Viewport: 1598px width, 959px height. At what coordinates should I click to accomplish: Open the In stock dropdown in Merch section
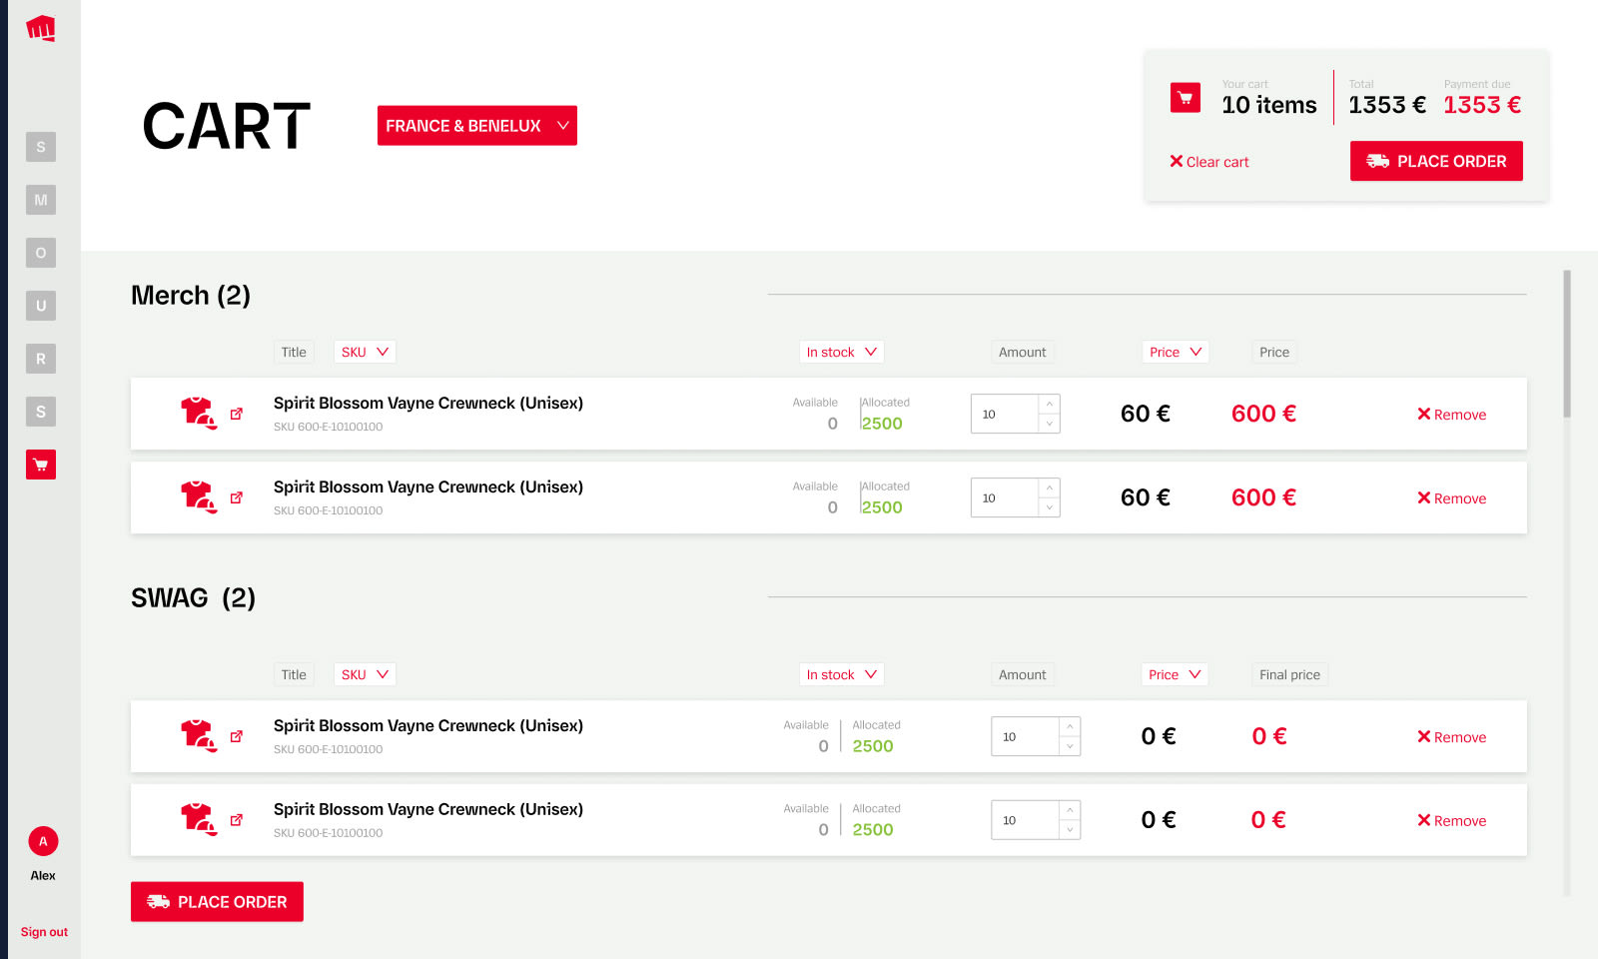click(x=841, y=352)
